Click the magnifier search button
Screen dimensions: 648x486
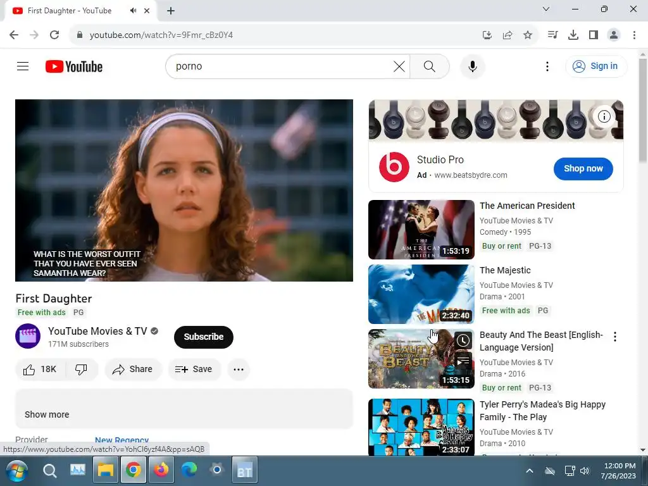[430, 66]
